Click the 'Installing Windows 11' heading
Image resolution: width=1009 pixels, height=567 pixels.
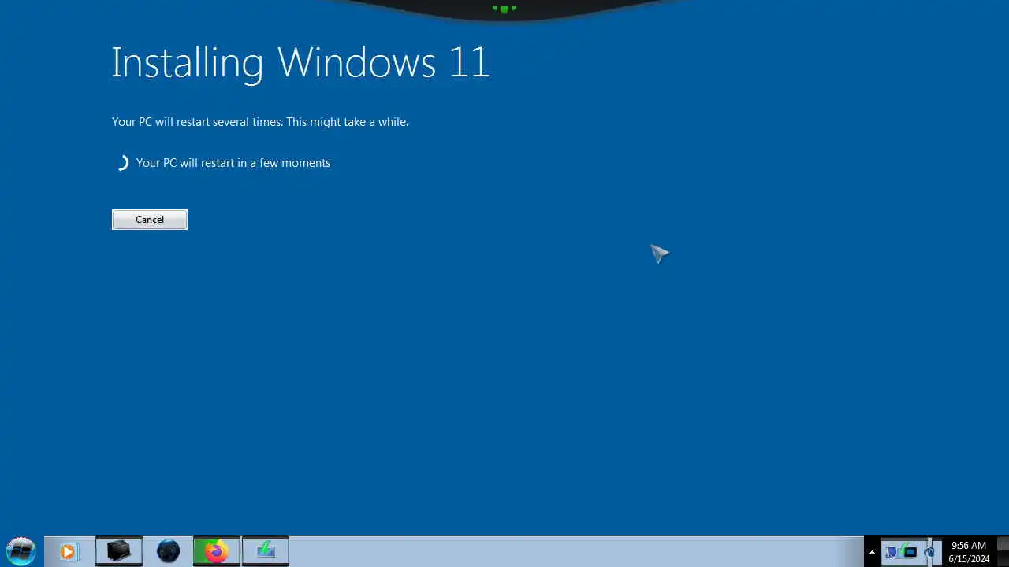click(300, 63)
